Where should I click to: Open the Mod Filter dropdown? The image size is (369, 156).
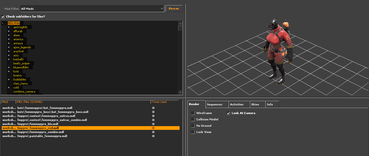click(x=92, y=9)
